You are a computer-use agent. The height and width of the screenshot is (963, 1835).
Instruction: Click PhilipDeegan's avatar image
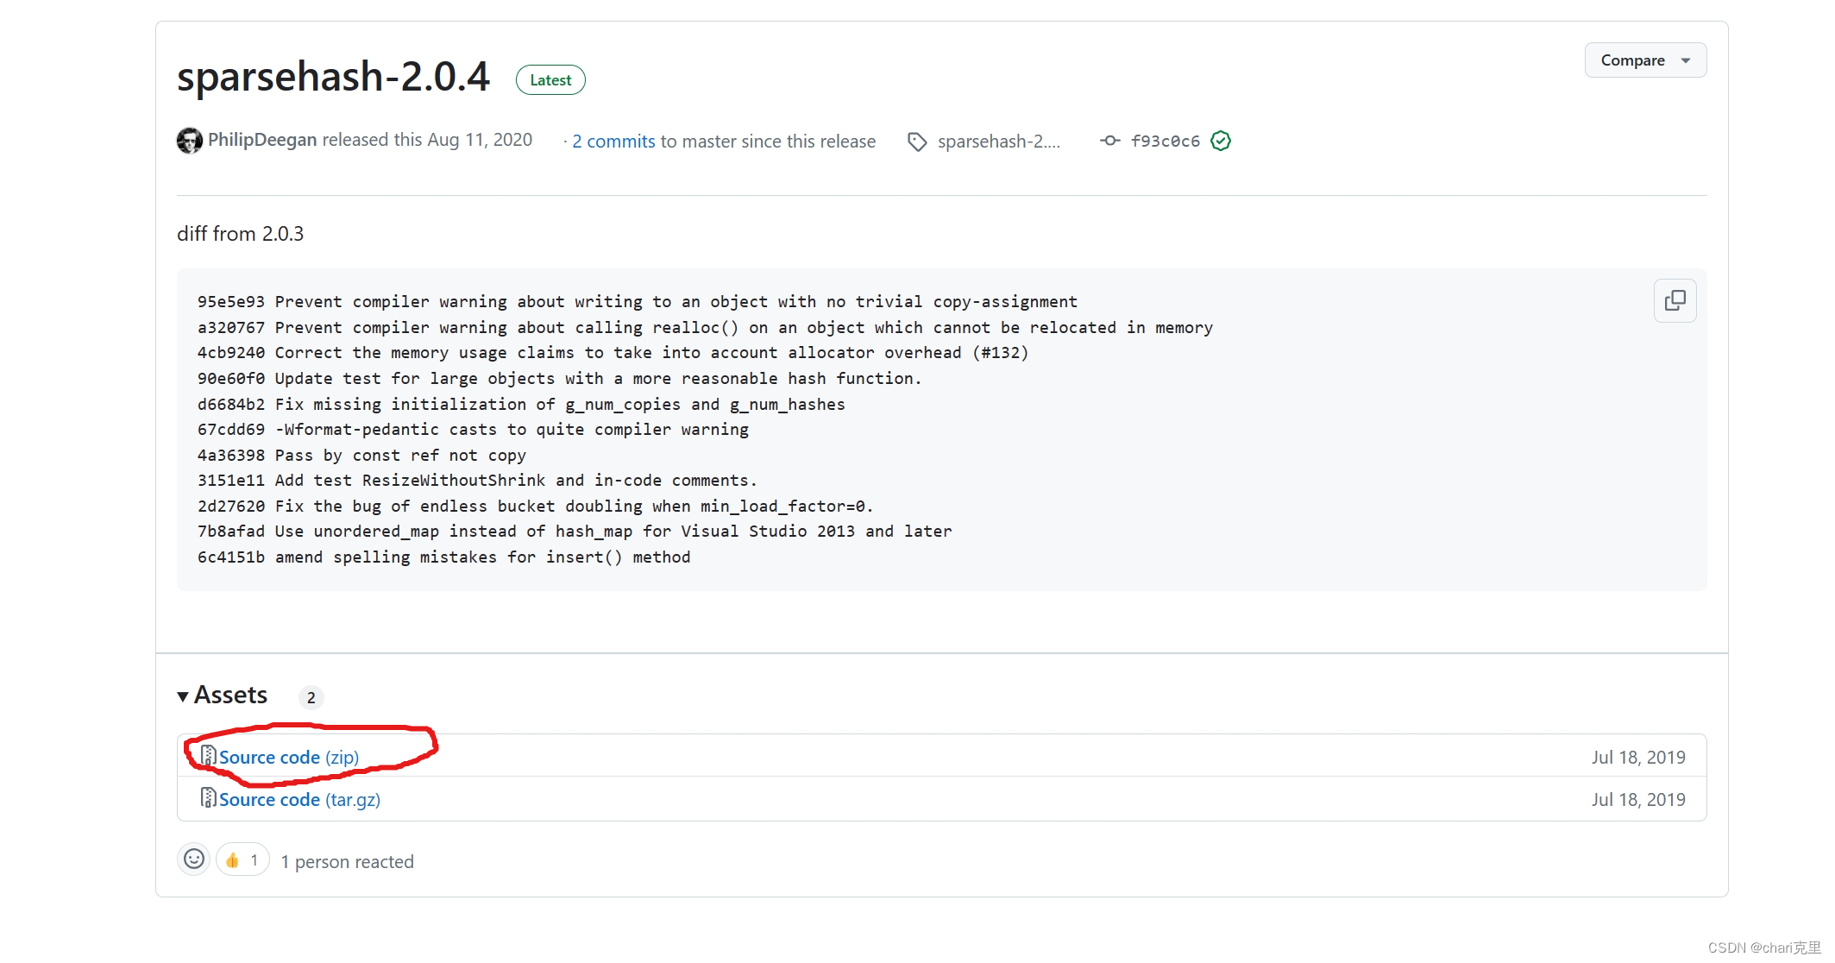pos(189,141)
